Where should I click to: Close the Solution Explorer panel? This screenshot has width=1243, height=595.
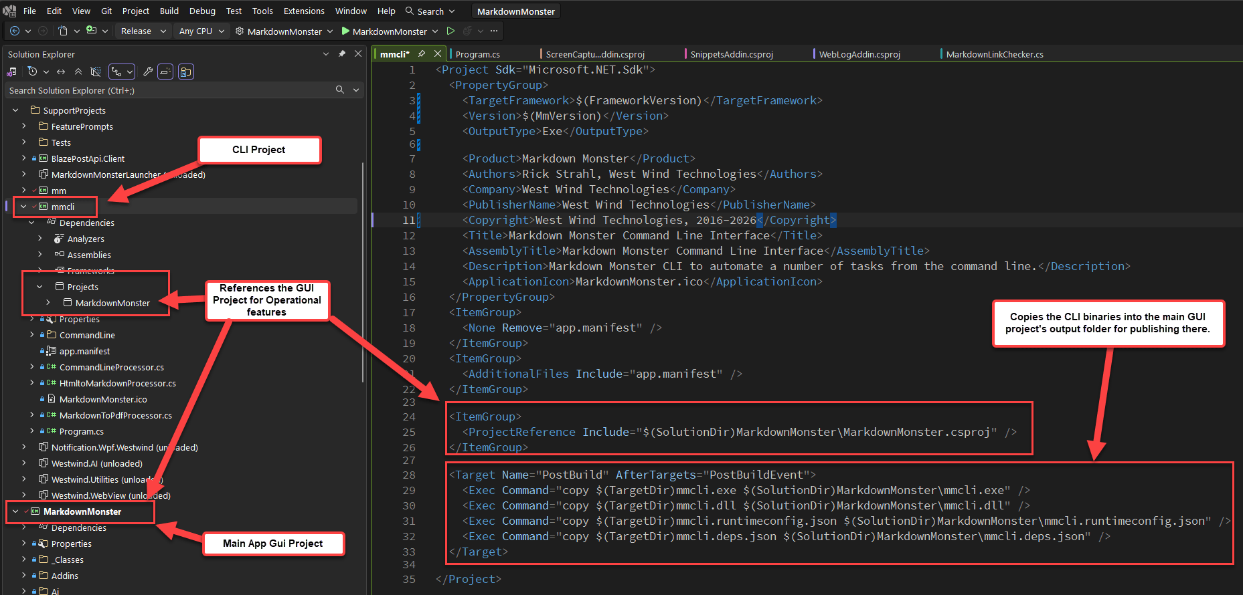tap(358, 54)
